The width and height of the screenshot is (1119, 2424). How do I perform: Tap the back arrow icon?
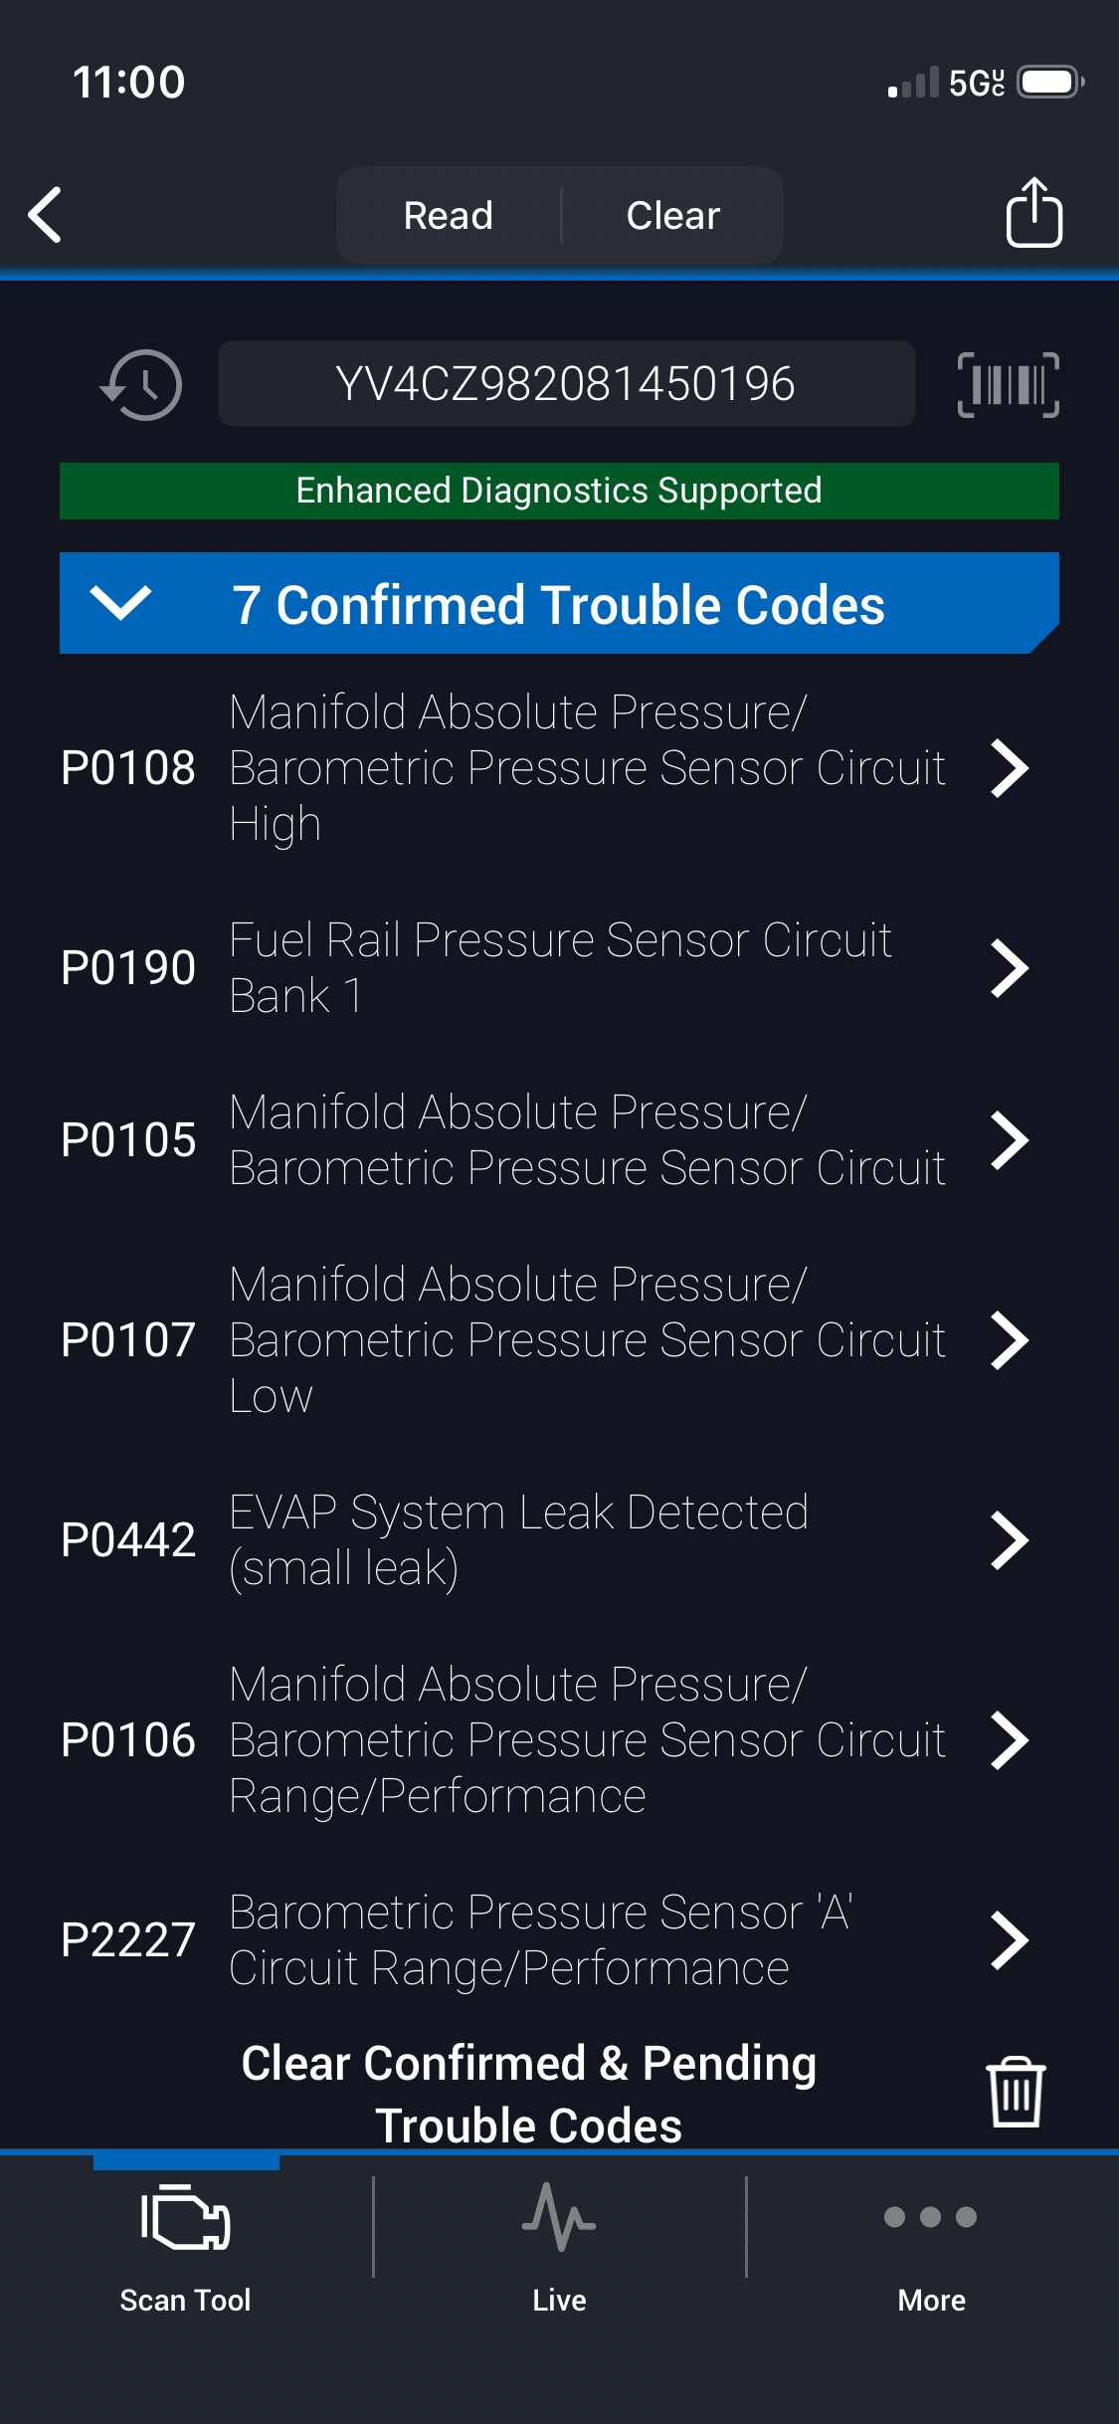tap(46, 214)
